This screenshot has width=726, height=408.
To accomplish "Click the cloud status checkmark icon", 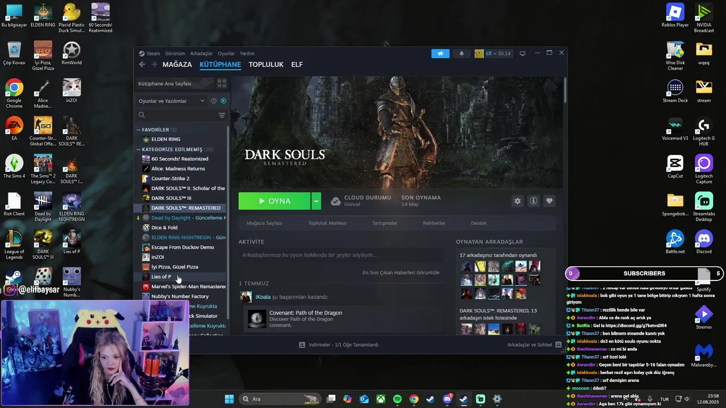I will [336, 201].
